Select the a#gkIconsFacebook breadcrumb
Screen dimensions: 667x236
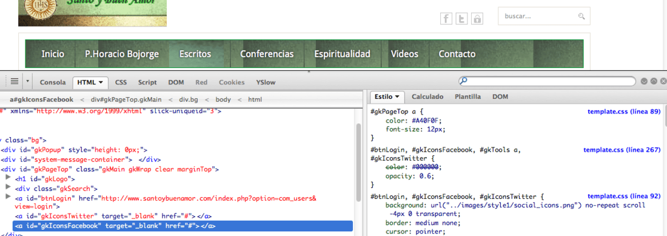[41, 99]
